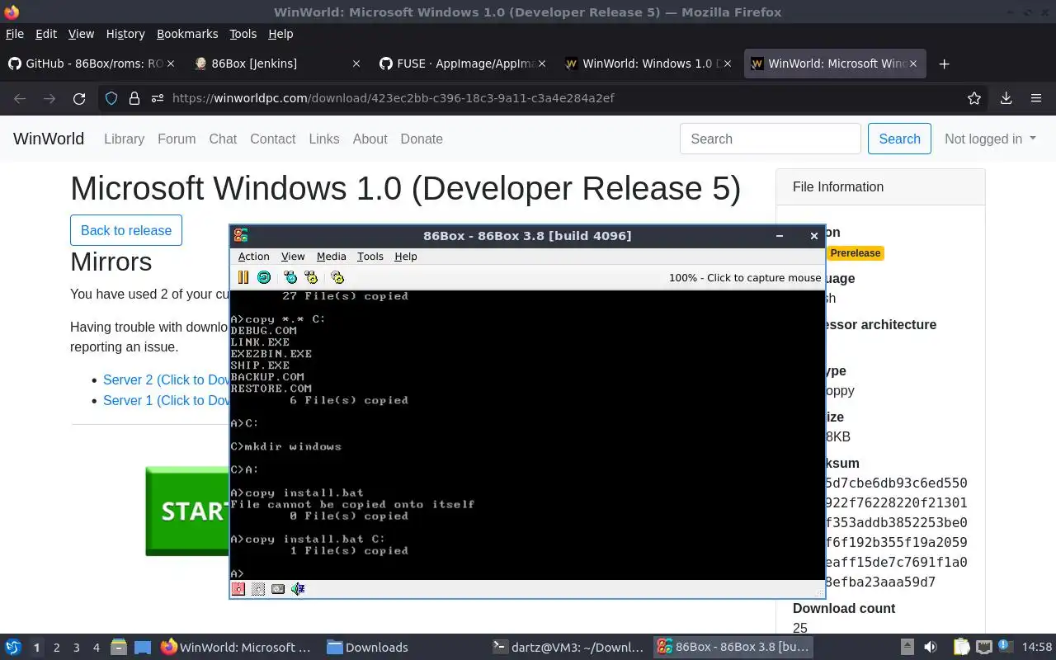The height and width of the screenshot is (660, 1056).
Task: Open the dartz@VM3 terminal from taskbar
Action: (x=568, y=648)
